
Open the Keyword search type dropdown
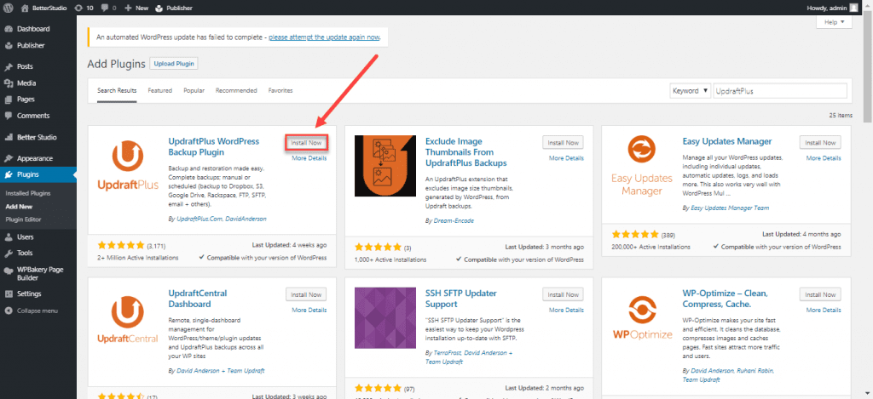click(x=690, y=90)
